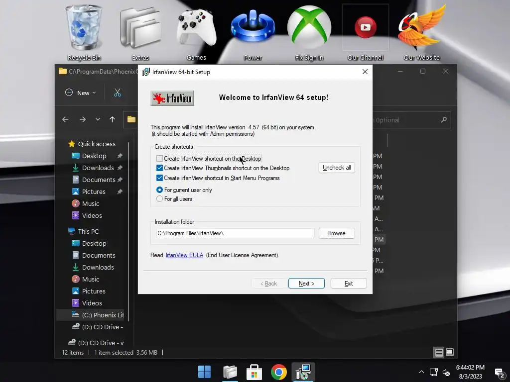The height and width of the screenshot is (382, 510).
Task: Open Videos under This PC
Action: click(x=92, y=303)
